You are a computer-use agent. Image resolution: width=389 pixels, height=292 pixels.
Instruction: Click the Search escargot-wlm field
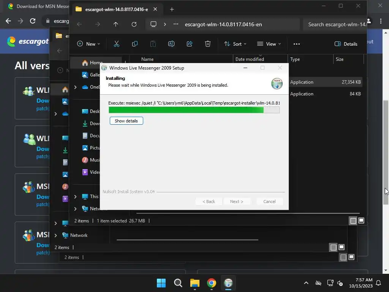point(335,24)
